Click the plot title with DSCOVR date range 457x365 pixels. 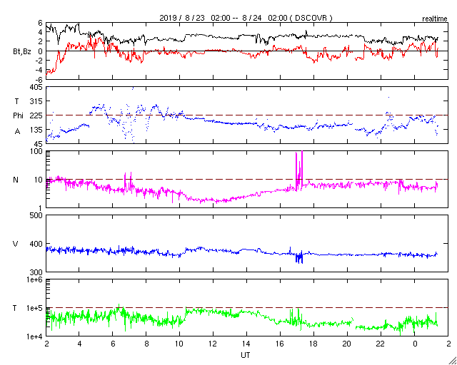[x=246, y=18]
